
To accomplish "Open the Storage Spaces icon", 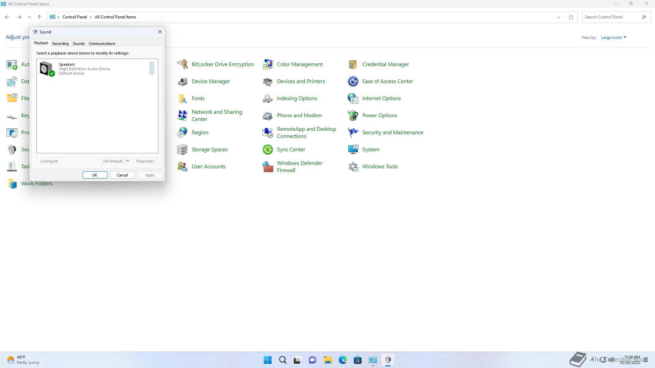I will click(x=183, y=149).
